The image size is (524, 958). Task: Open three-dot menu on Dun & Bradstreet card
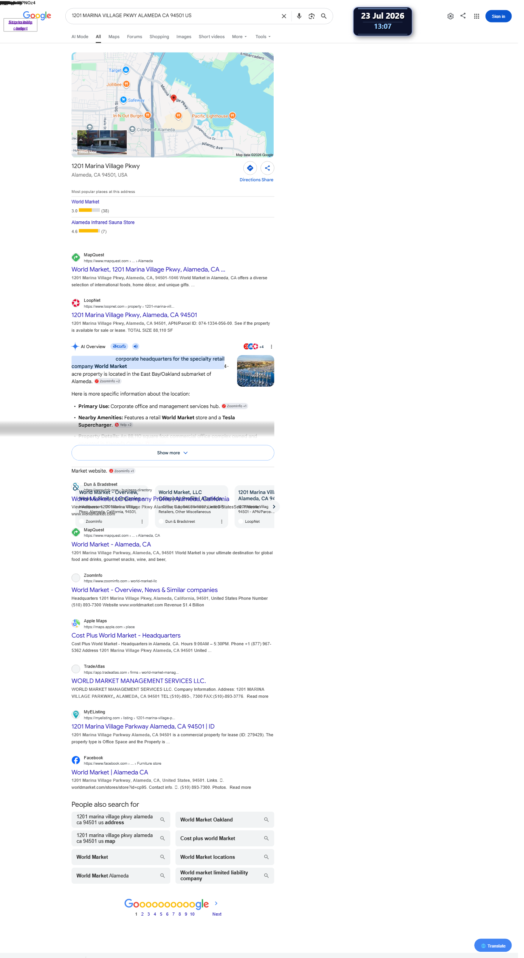(222, 522)
